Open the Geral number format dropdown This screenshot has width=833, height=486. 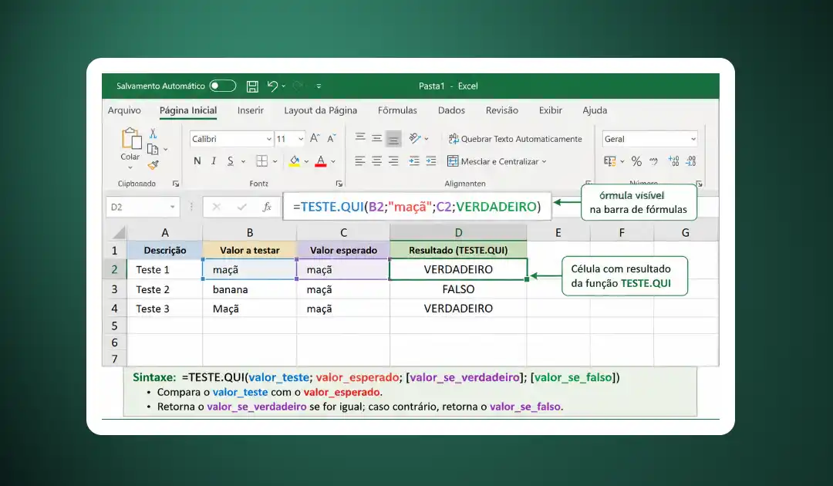(x=693, y=139)
